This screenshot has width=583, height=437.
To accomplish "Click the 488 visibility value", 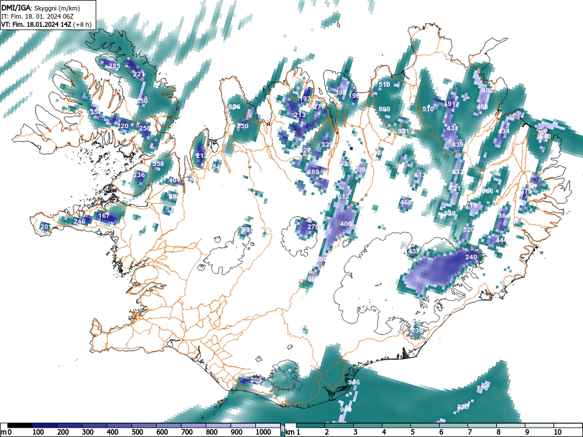I will pos(482,107).
